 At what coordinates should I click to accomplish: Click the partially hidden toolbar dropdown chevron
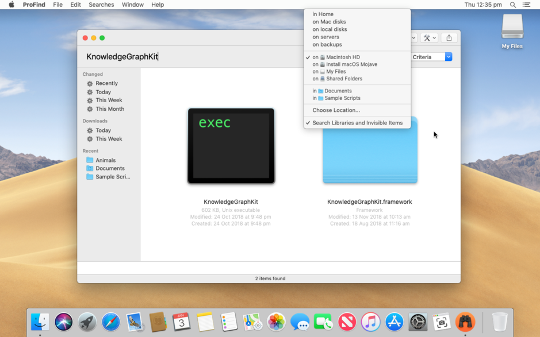pos(414,38)
